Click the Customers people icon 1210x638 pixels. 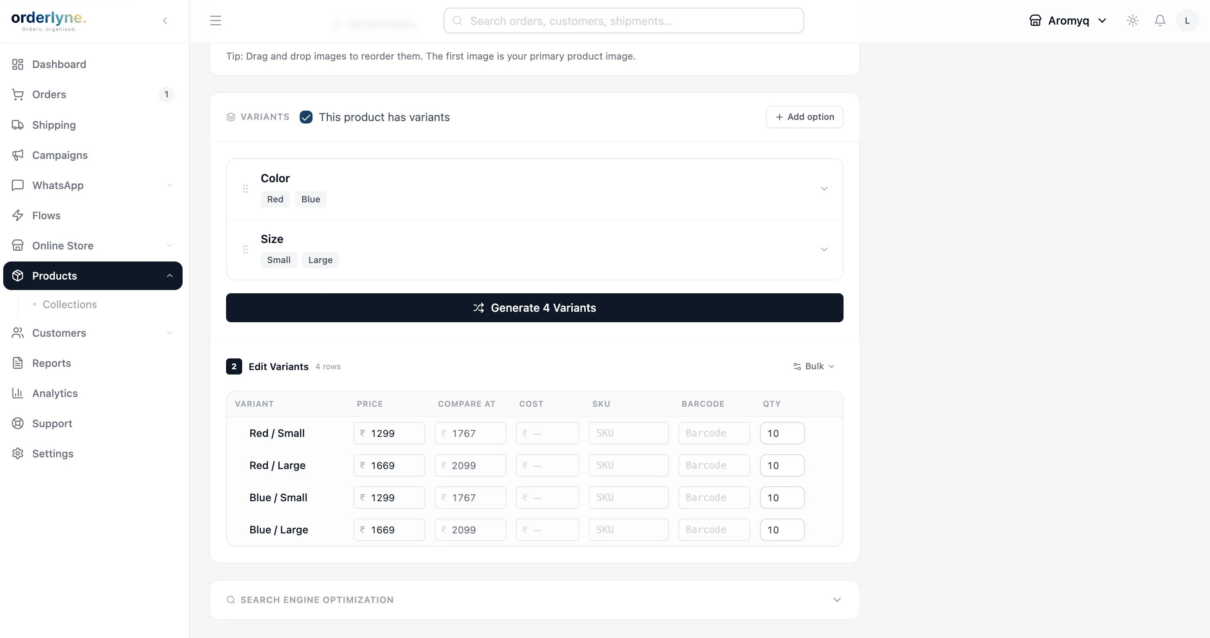(x=18, y=333)
